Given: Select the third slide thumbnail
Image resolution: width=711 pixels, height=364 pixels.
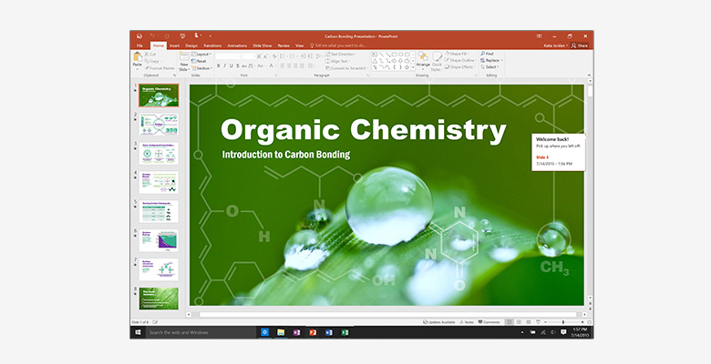Looking at the screenshot, I should point(159,154).
